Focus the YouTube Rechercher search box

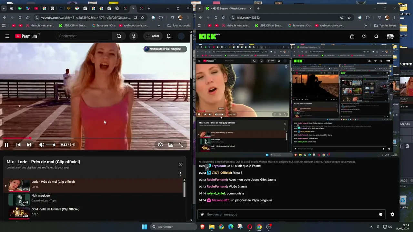(x=84, y=36)
